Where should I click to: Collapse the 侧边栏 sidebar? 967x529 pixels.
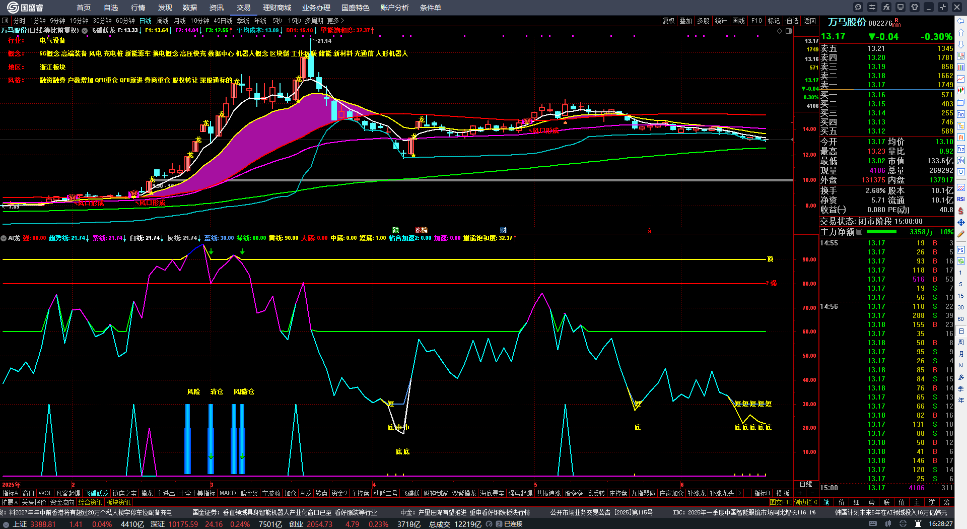click(805, 502)
